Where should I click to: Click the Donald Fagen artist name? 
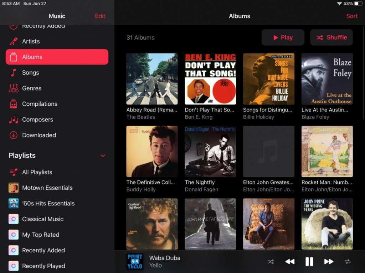pyautogui.click(x=201, y=189)
